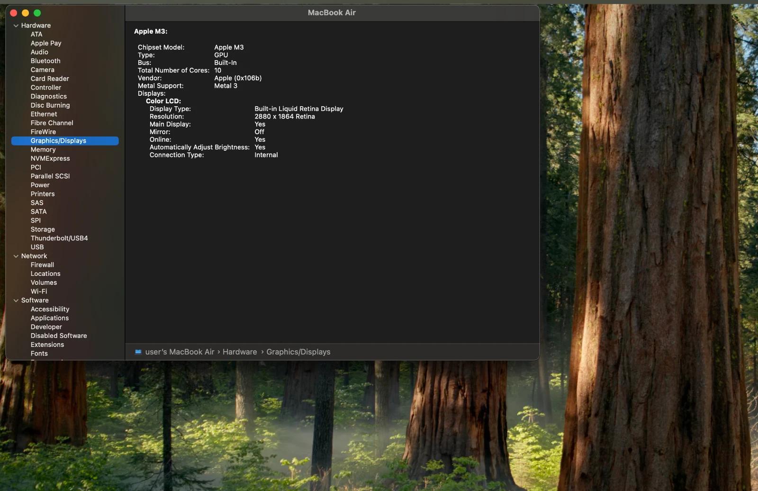This screenshot has width=758, height=491.
Task: Select Developer in the sidebar
Action: 46,327
